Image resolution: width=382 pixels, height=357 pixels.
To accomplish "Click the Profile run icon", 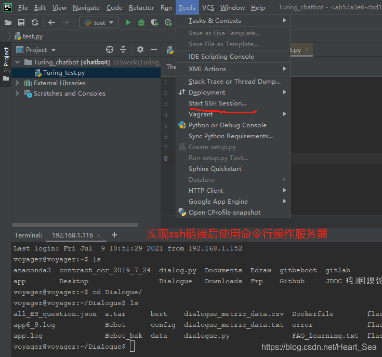I will tap(168, 23).
